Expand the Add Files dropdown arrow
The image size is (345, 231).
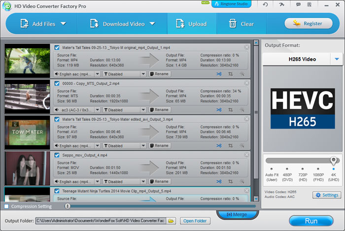(x=64, y=24)
